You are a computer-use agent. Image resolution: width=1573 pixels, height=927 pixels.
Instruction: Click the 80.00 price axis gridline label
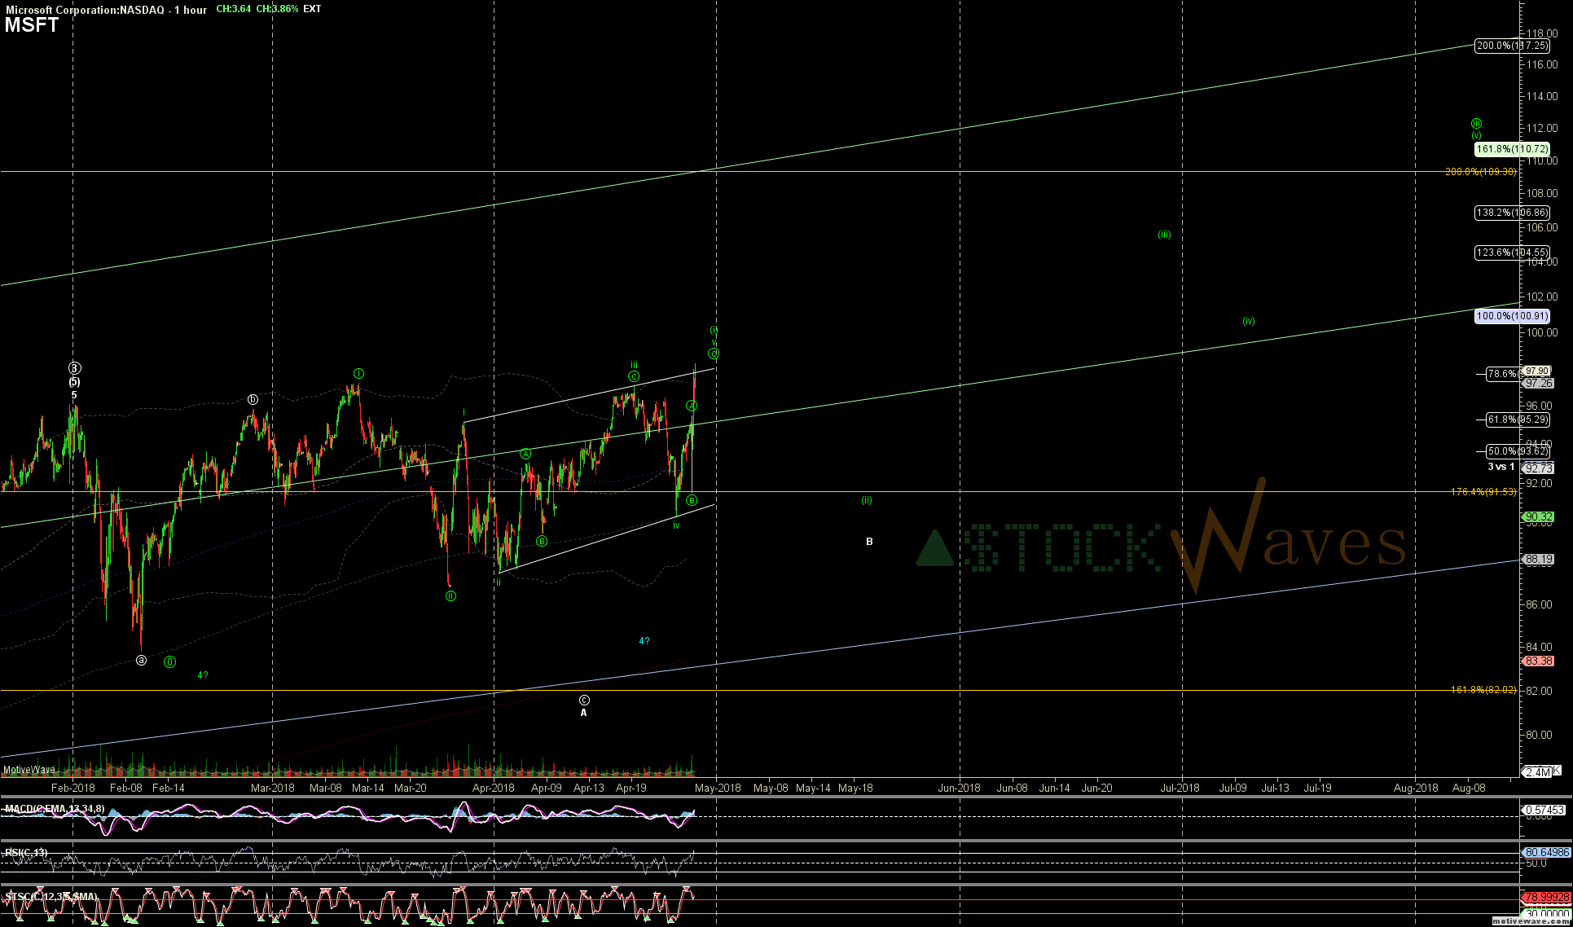pos(1539,735)
